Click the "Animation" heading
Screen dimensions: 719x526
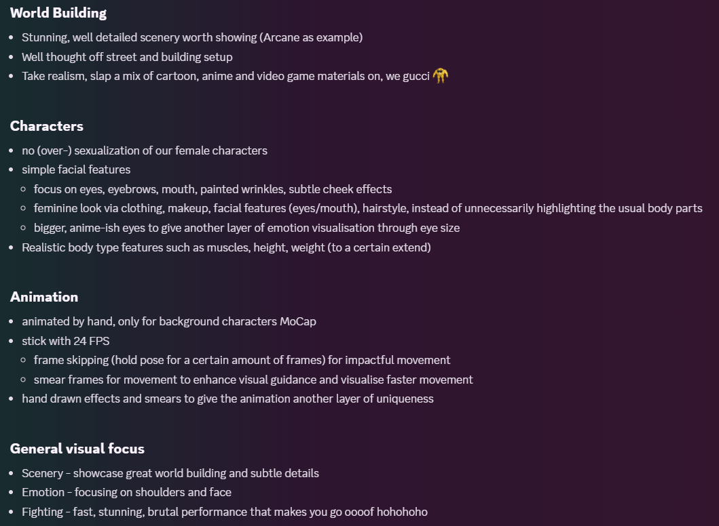point(44,297)
